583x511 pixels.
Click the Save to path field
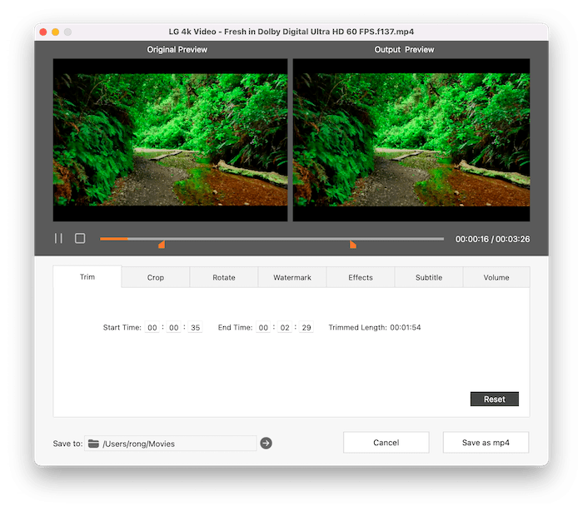click(177, 444)
